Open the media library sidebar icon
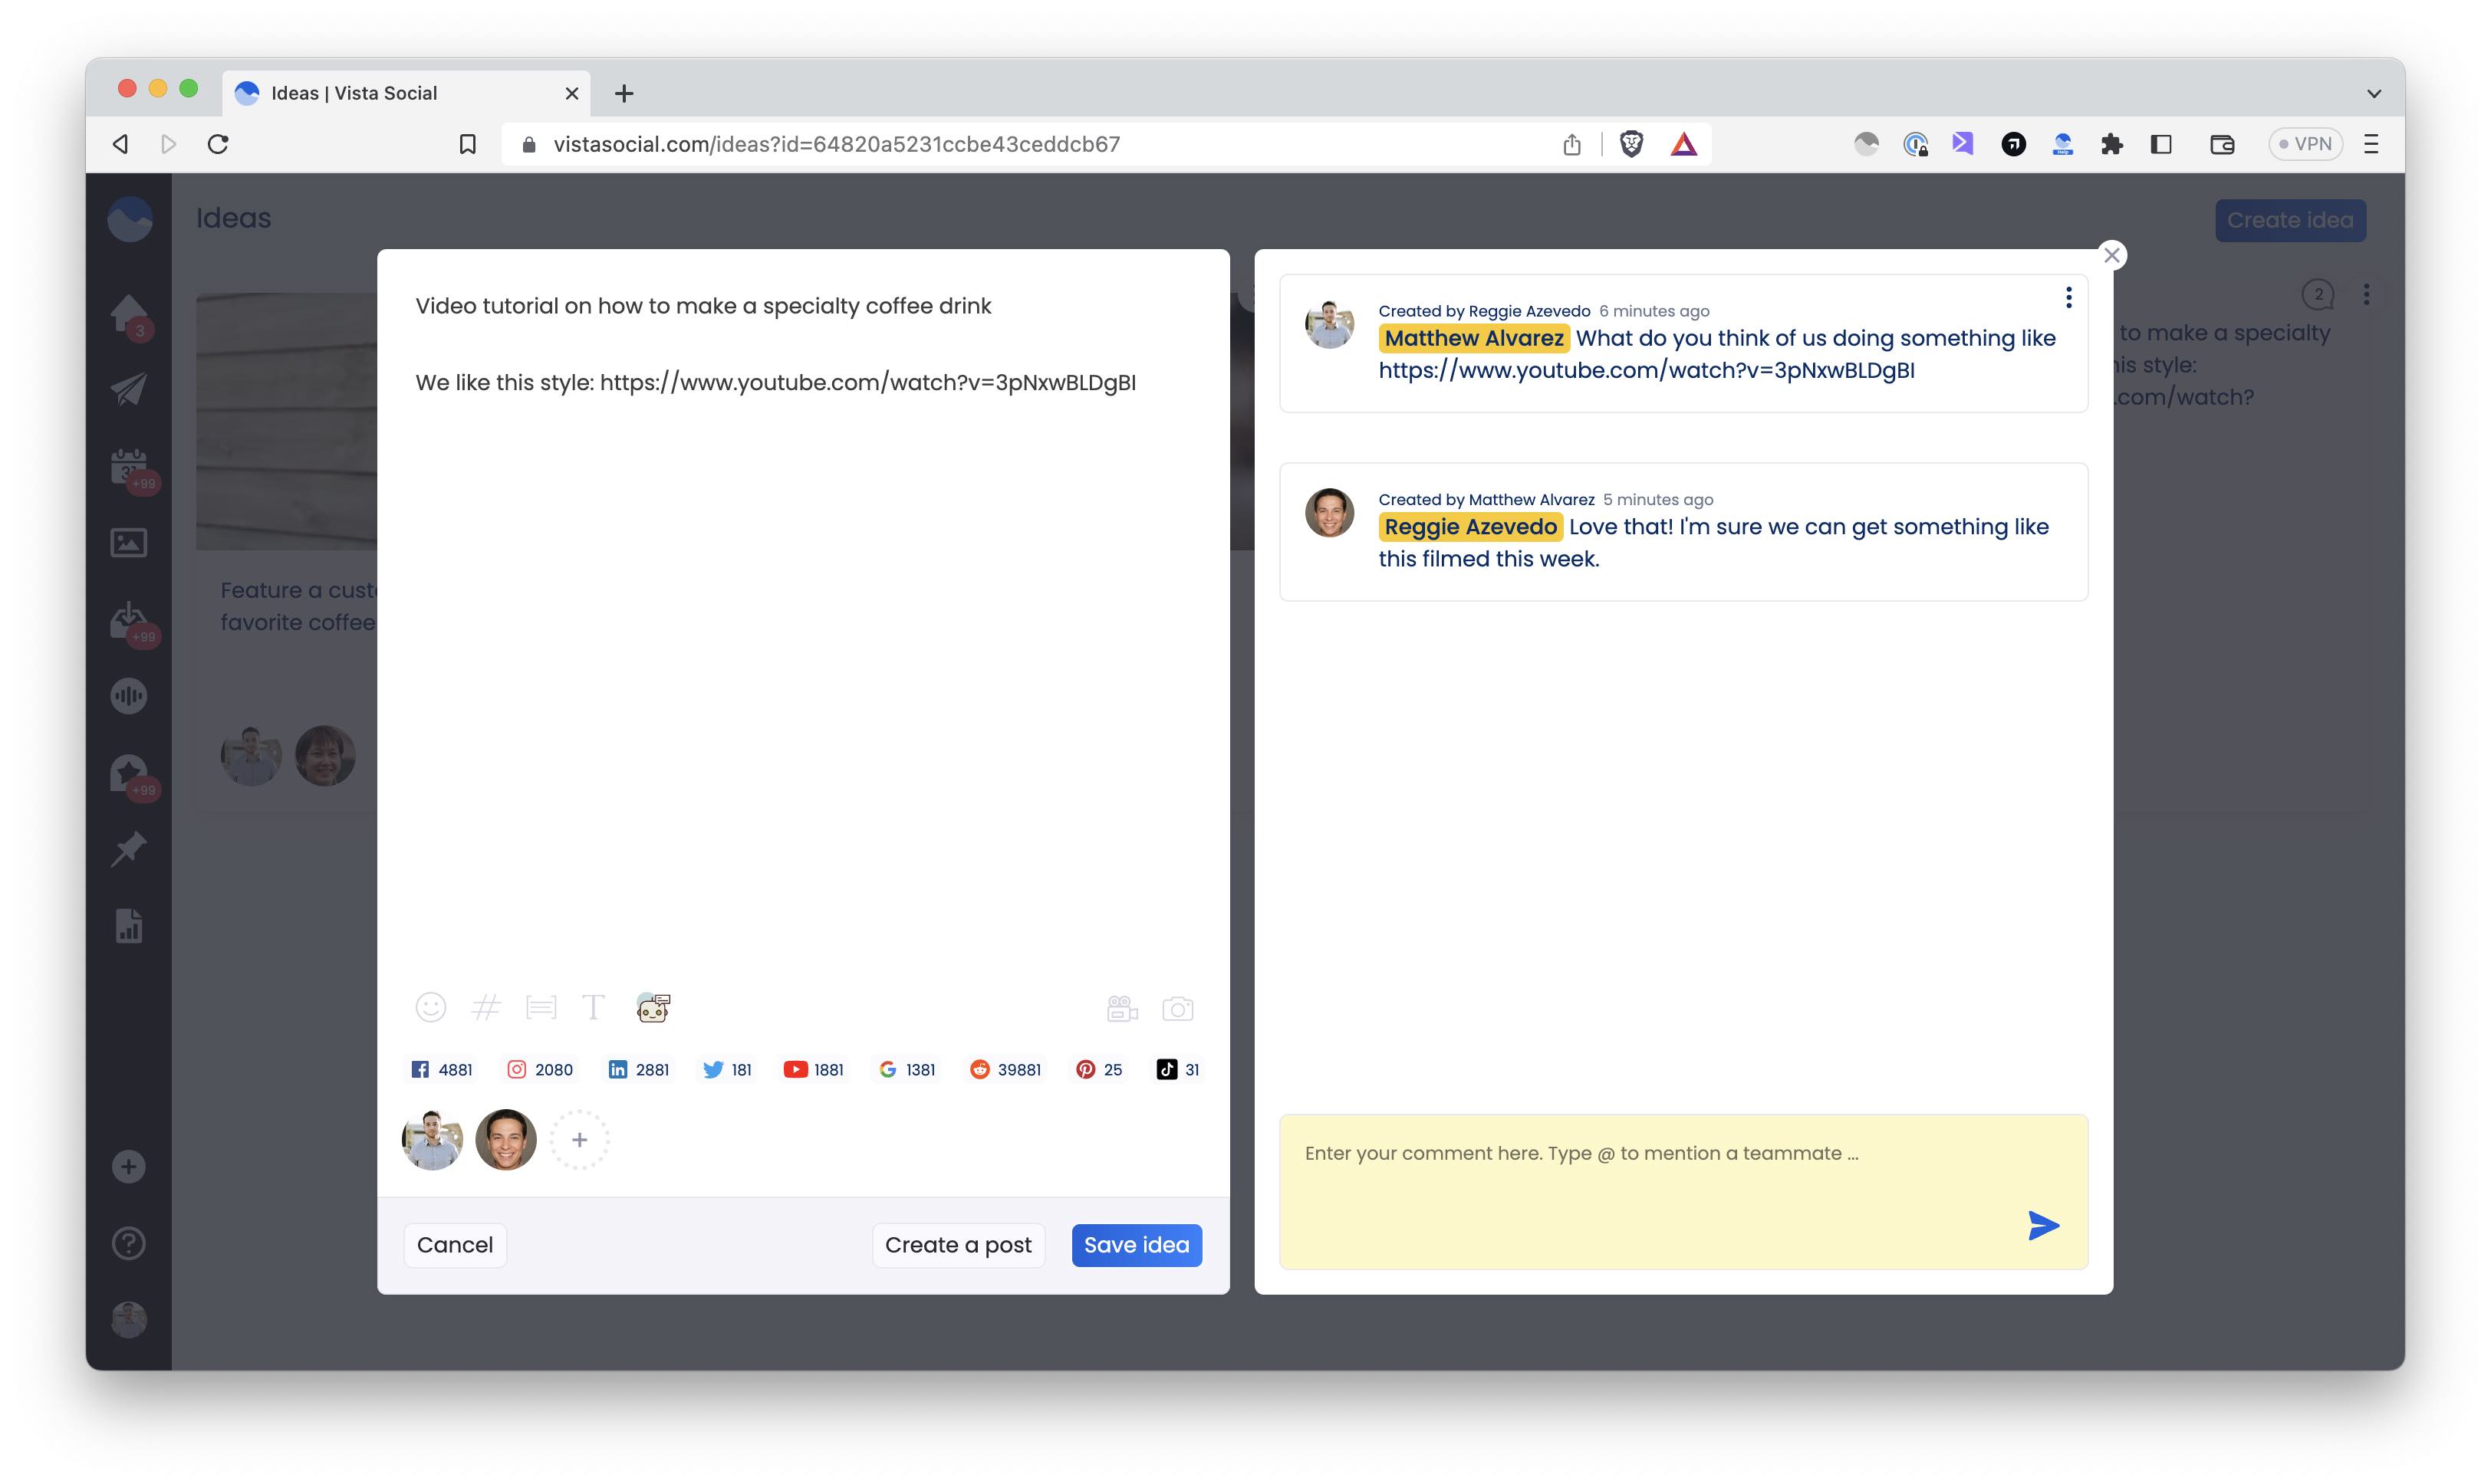Image resolution: width=2491 pixels, height=1484 pixels. tap(128, 541)
